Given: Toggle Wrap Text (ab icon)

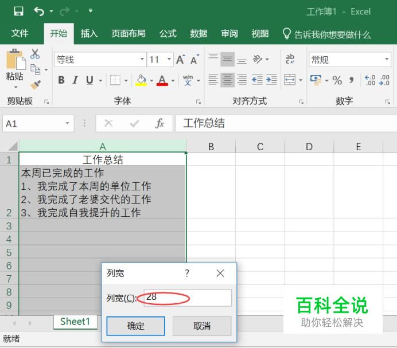Looking at the screenshot, I should pyautogui.click(x=290, y=59).
